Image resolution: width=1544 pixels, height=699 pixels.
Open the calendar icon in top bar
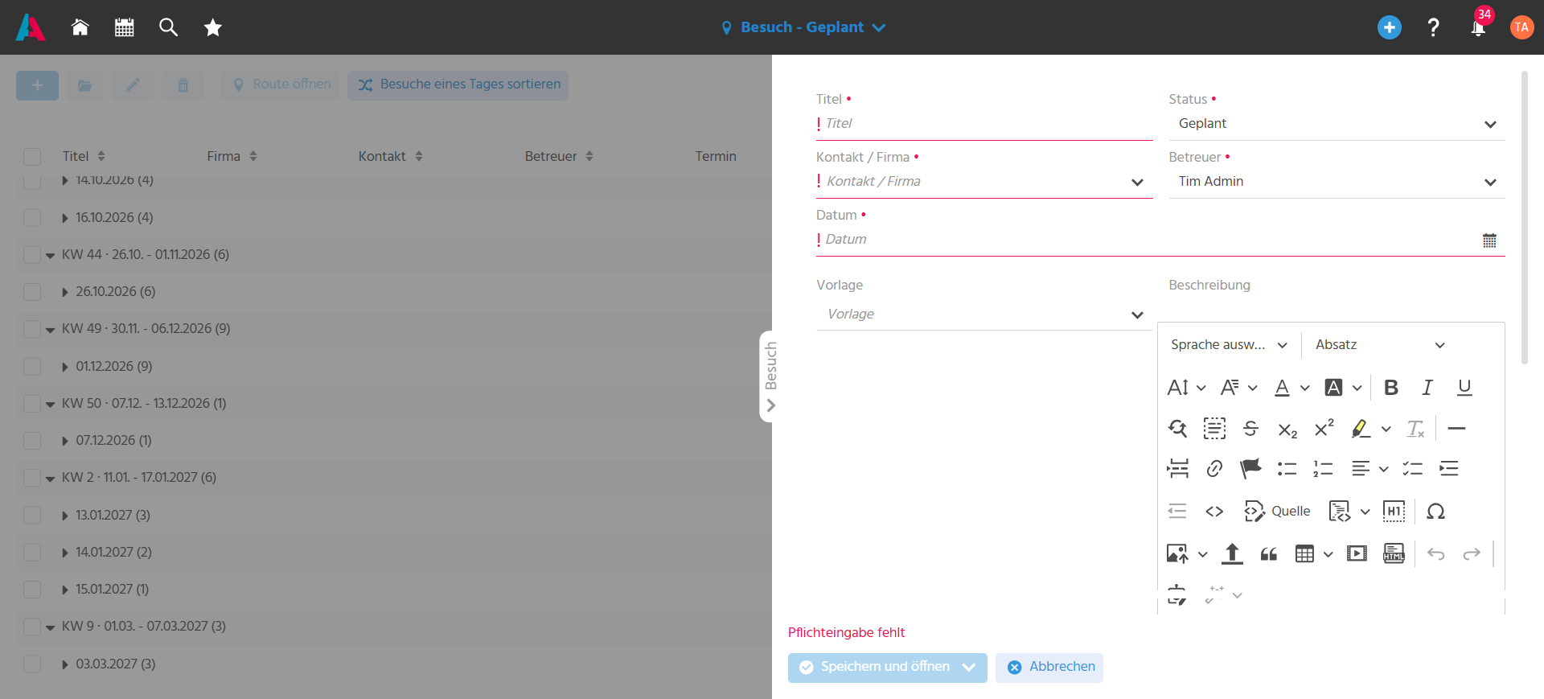click(124, 27)
